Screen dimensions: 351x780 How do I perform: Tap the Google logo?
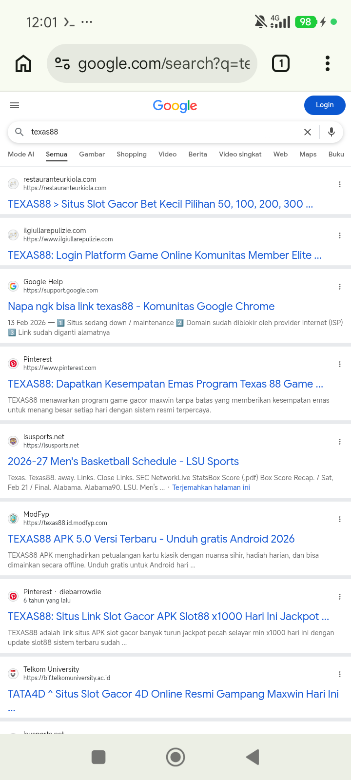[175, 106]
